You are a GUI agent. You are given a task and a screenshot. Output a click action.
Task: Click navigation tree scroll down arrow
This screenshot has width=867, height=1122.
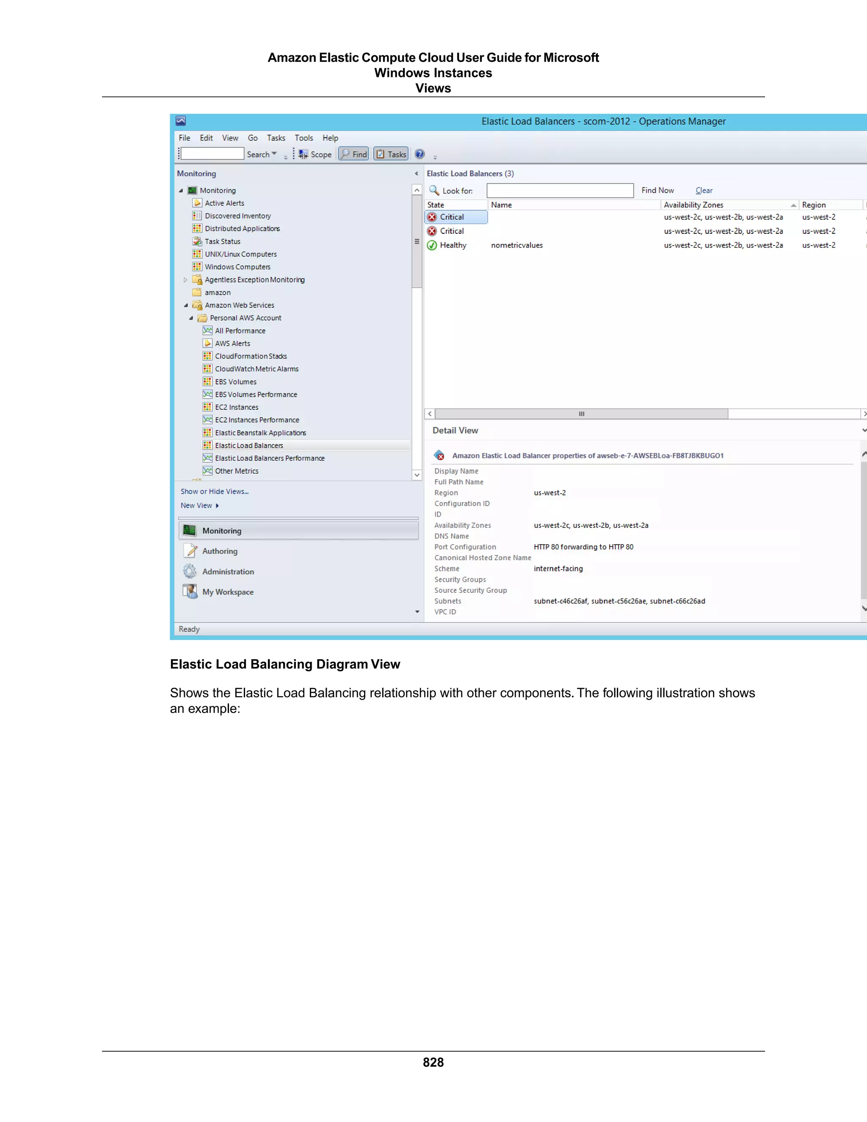click(417, 475)
